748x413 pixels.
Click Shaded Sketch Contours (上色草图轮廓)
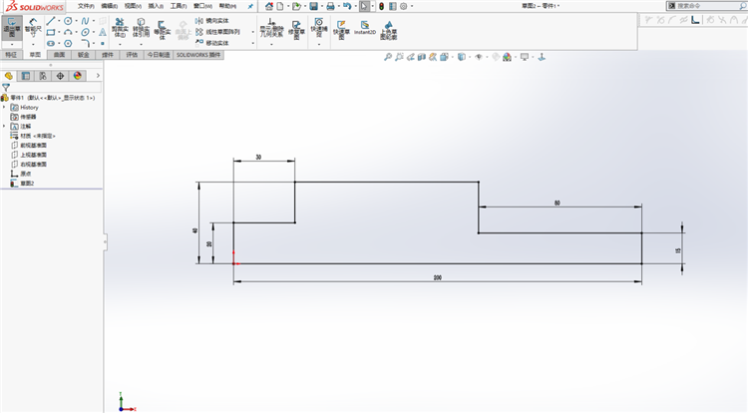tap(388, 30)
